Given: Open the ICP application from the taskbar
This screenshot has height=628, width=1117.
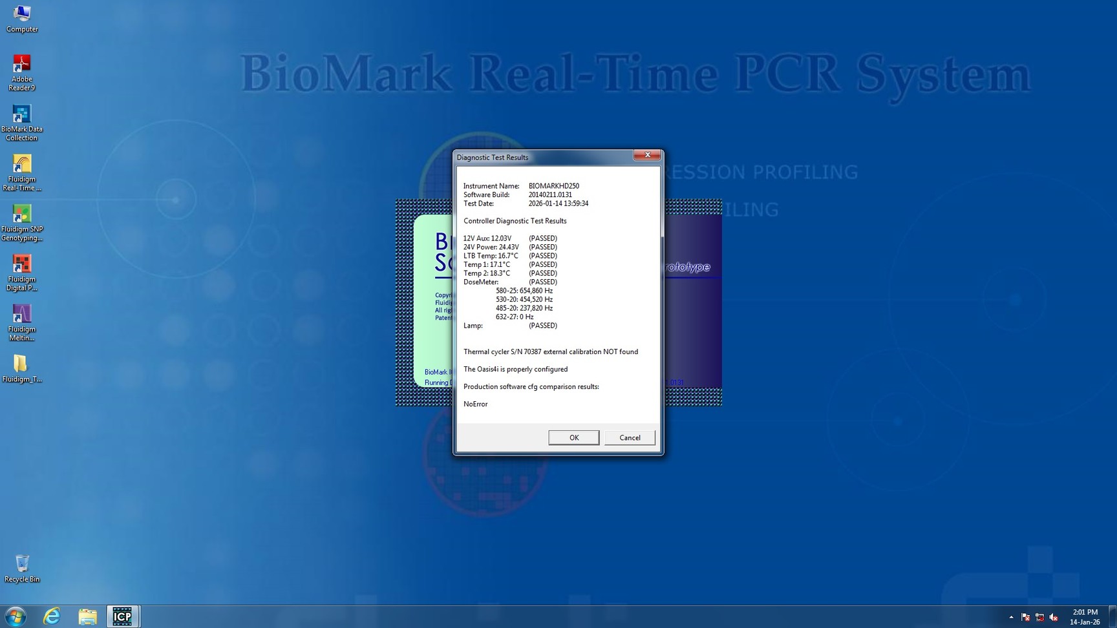Looking at the screenshot, I should [x=122, y=616].
